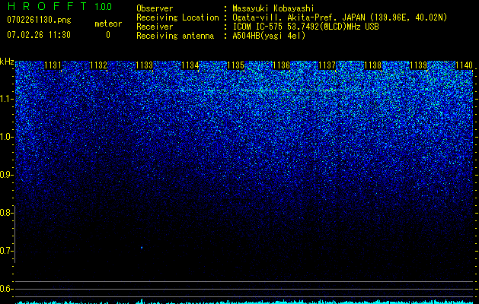
Task: Click the meteor count label
Action: (x=108, y=24)
